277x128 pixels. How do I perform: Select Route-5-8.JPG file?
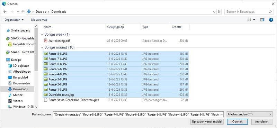[116, 69]
